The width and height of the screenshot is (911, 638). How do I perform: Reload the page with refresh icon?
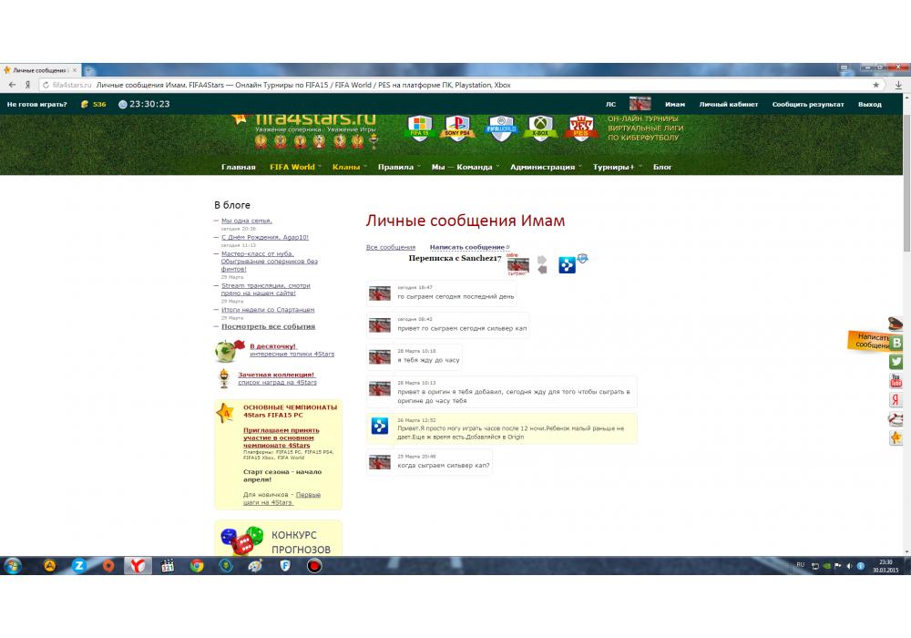point(46,85)
